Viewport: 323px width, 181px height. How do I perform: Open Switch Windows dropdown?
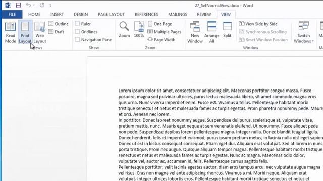[304, 32]
